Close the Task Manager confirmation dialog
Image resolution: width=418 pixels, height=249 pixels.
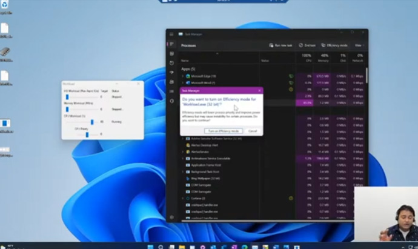point(259,91)
